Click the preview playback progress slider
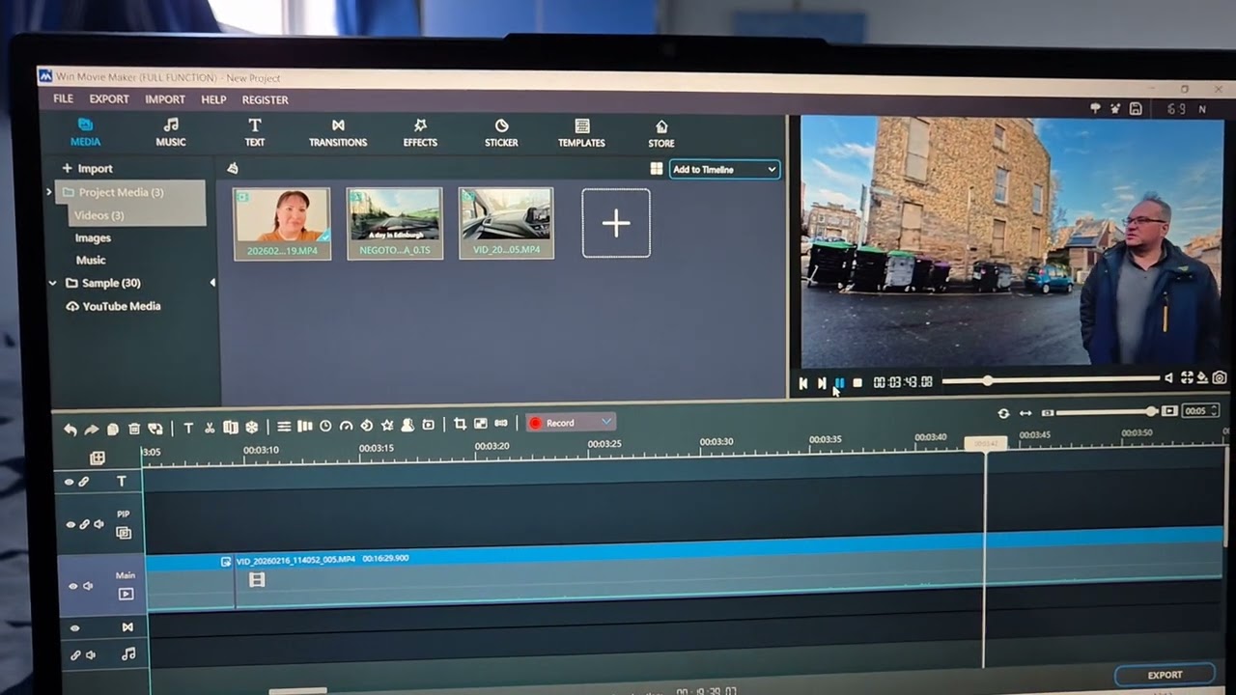Screen dimensions: 1236x695 point(1051,380)
